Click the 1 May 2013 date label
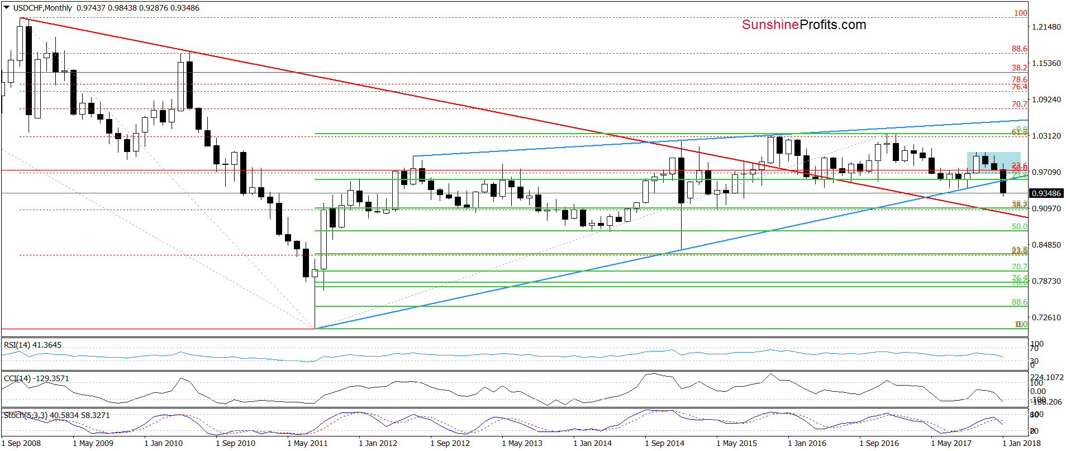Image resolution: width=1066 pixels, height=451 pixels. 522,443
